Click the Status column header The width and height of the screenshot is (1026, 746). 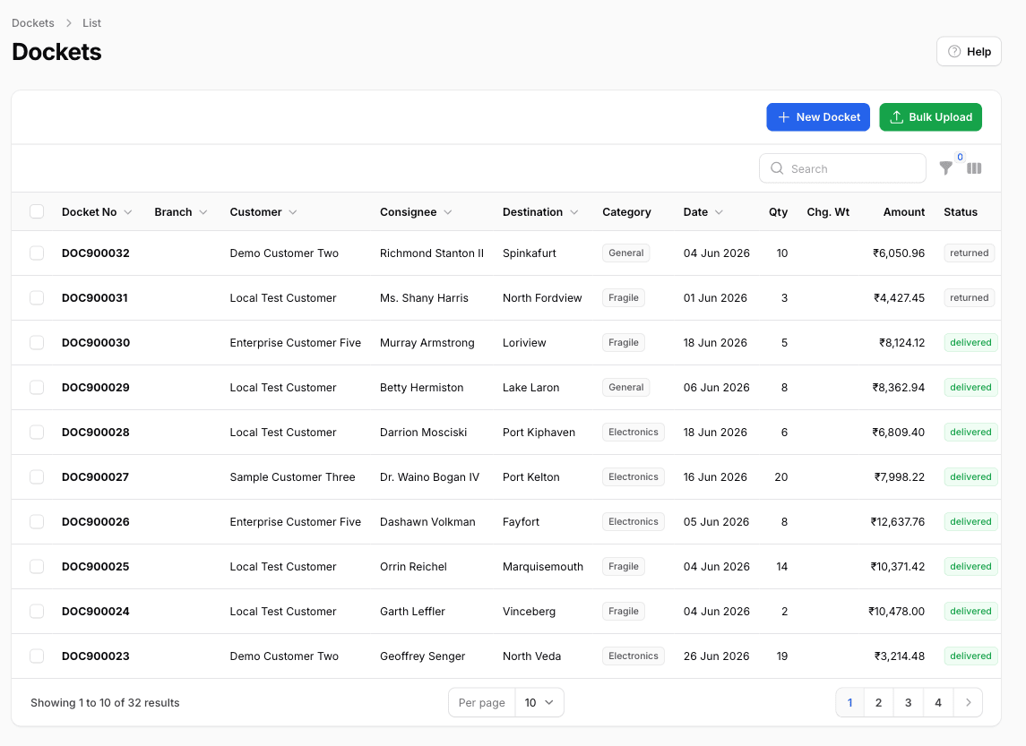point(960,212)
